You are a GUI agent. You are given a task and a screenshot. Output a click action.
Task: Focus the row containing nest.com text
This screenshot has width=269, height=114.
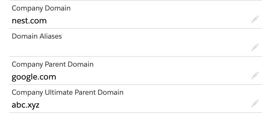tap(136, 14)
